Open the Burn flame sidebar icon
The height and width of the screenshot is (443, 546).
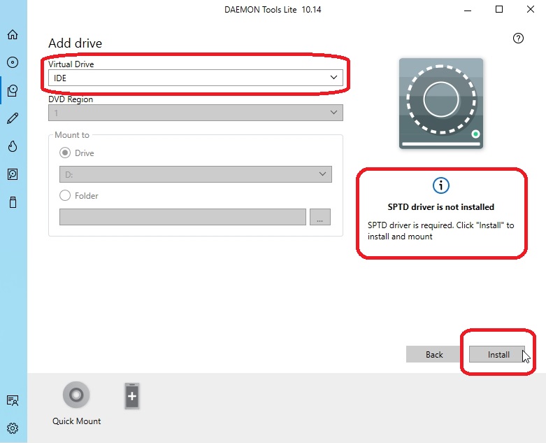click(x=13, y=146)
